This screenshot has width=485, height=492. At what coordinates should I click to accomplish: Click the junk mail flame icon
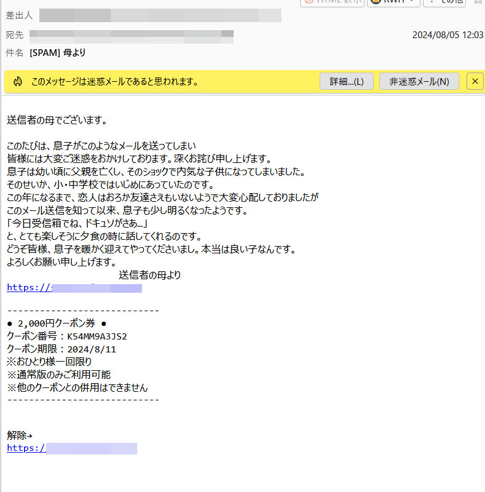[18, 82]
